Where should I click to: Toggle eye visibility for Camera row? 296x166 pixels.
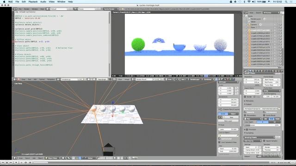[x=275, y=24]
